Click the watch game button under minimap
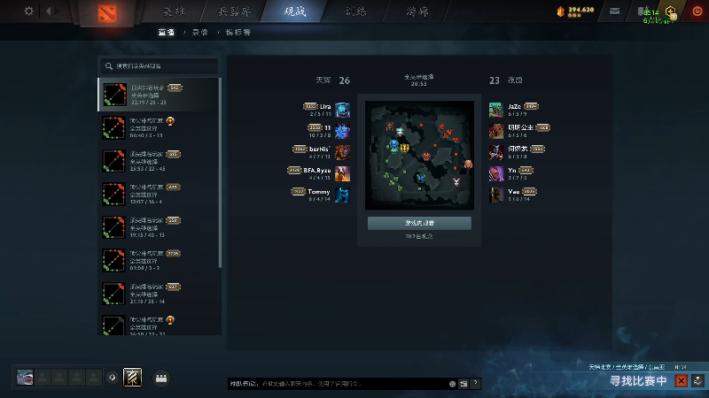 419,223
